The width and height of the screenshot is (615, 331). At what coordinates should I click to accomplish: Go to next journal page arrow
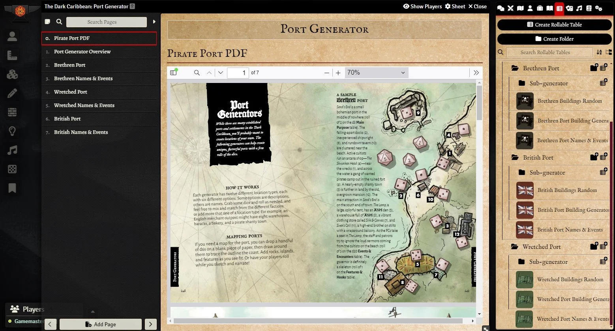point(150,324)
